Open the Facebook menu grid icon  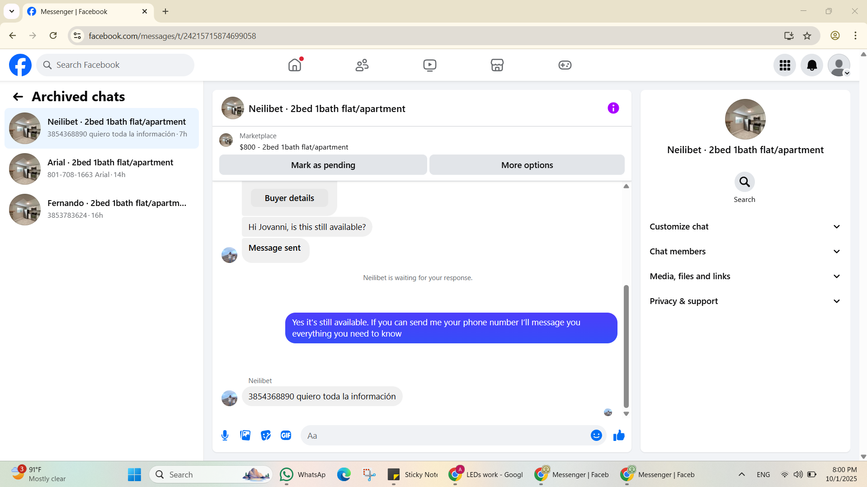pos(785,65)
